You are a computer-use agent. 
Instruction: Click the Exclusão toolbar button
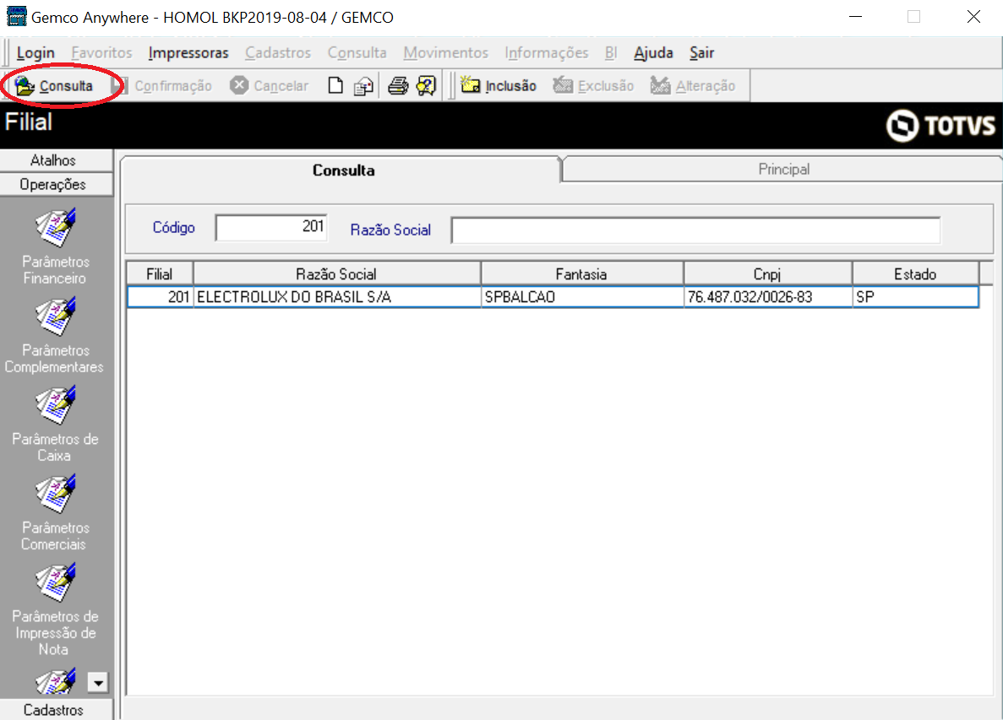593,85
